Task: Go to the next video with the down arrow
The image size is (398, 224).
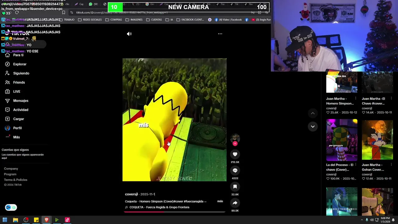Action: click(313, 126)
